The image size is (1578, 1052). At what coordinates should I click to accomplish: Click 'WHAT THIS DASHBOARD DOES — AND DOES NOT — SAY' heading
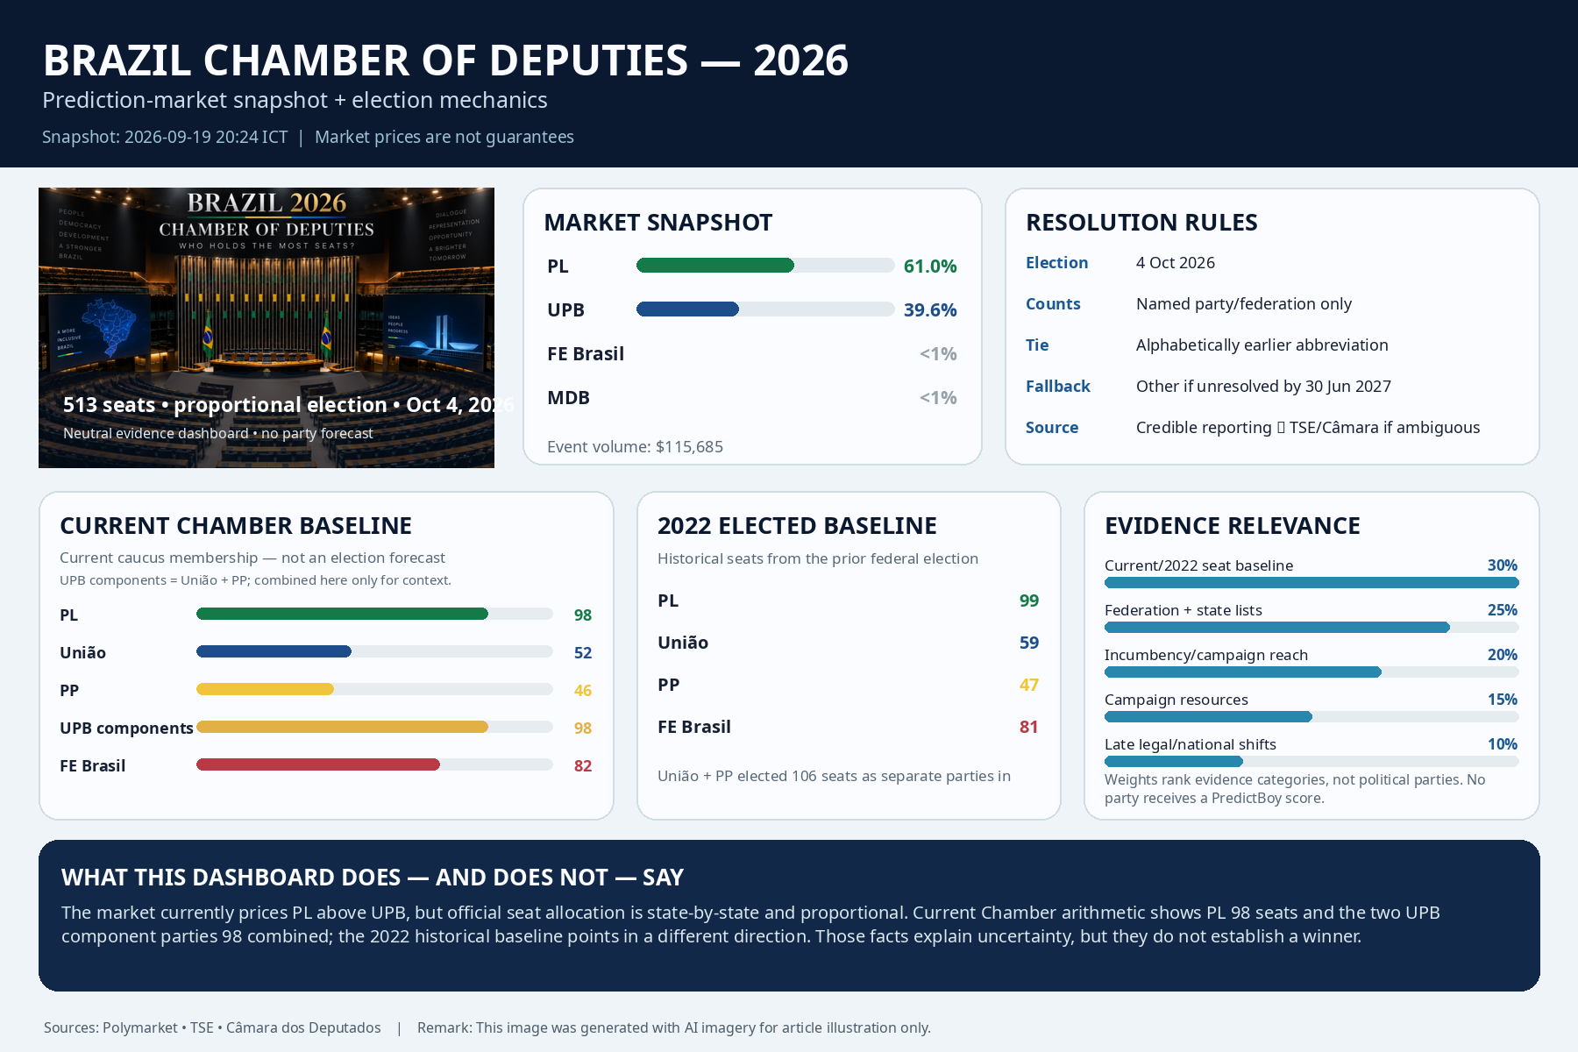[x=373, y=878]
